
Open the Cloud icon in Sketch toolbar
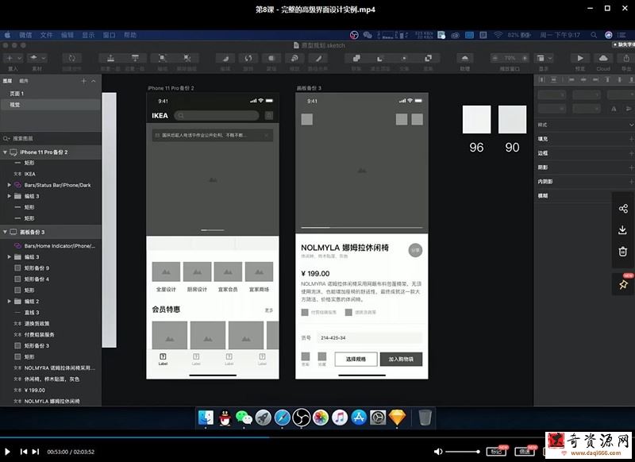(x=603, y=58)
